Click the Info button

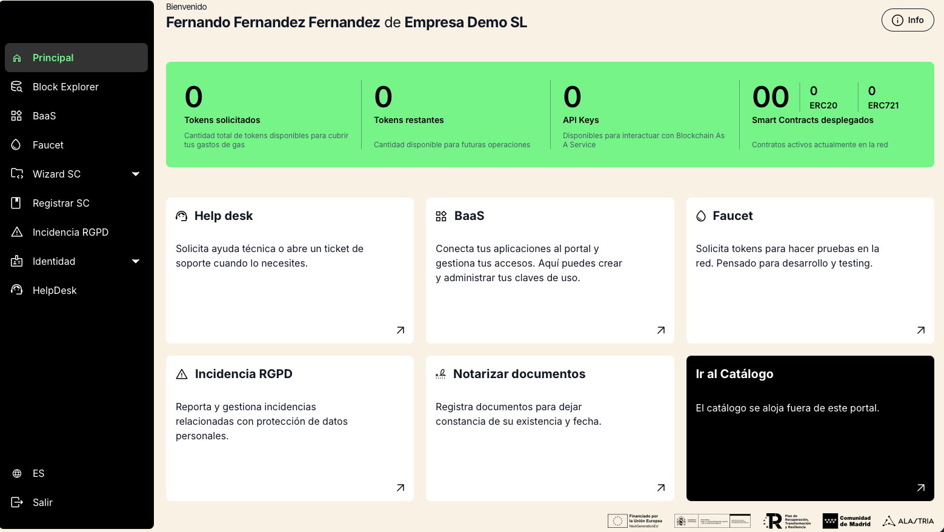[908, 20]
